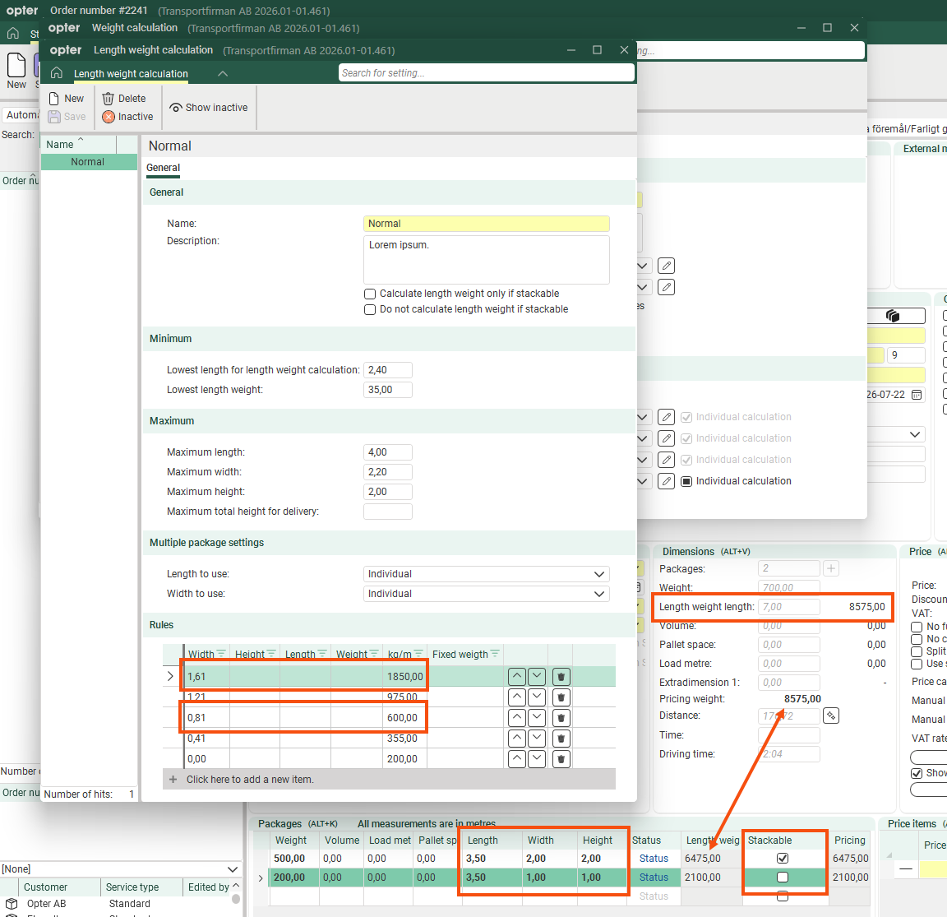This screenshot has width=947, height=917.
Task: Click the kg/m column filter icon
Action: (x=419, y=654)
